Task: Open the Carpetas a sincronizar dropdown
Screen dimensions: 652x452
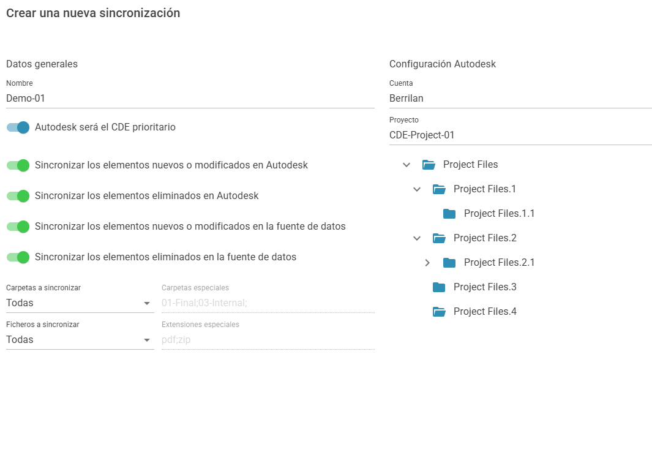Action: [x=80, y=303]
